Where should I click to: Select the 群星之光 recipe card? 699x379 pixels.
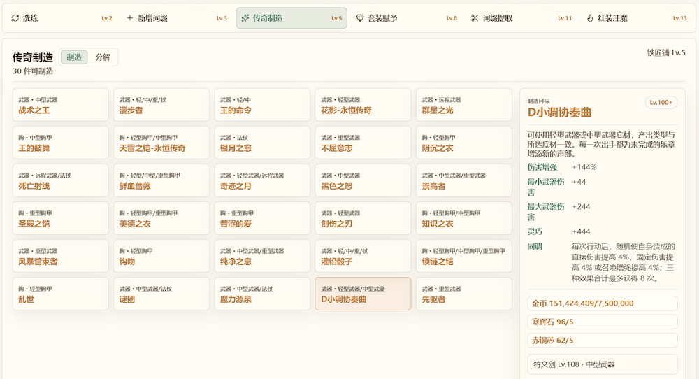(464, 105)
